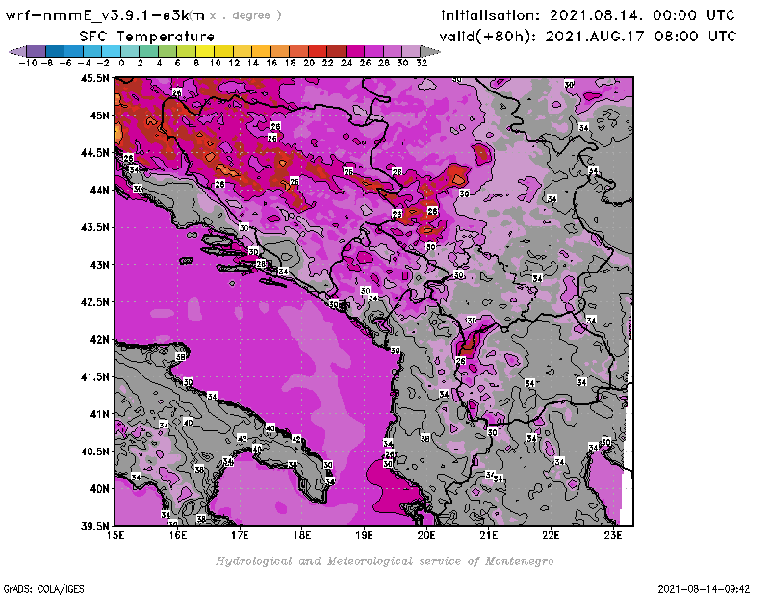Screen dimensions: 770x595
Task: Click the '20E' longitude label
Action: [x=426, y=535]
